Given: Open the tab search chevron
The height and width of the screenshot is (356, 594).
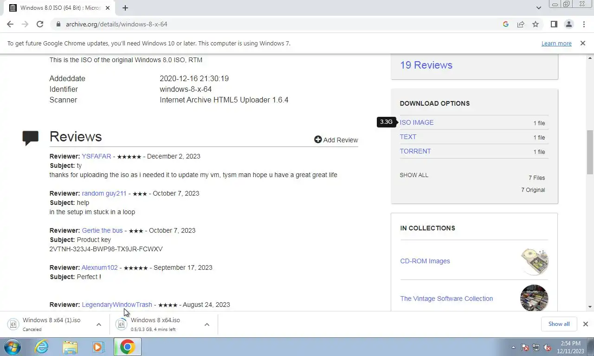Looking at the screenshot, I should point(539,8).
